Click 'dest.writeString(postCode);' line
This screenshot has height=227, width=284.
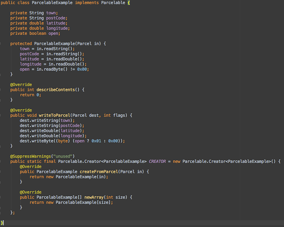pyautogui.click(x=52, y=126)
